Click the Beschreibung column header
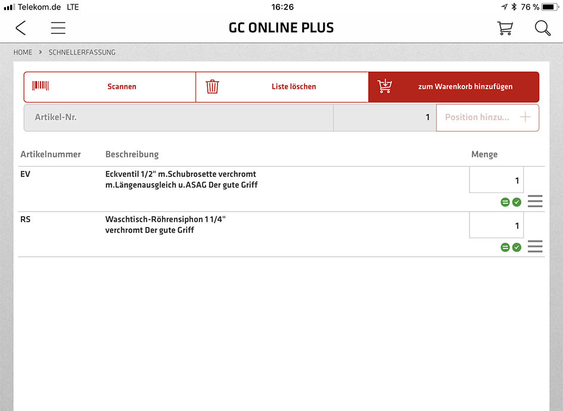The image size is (563, 411). tap(132, 154)
